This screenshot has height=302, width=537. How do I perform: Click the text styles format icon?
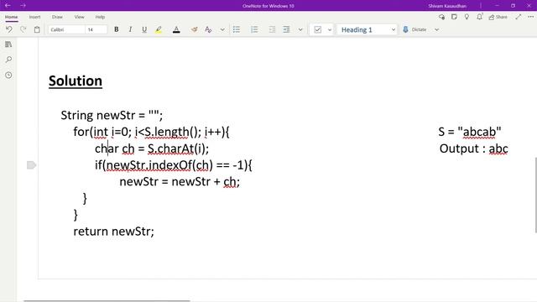[x=208, y=30]
